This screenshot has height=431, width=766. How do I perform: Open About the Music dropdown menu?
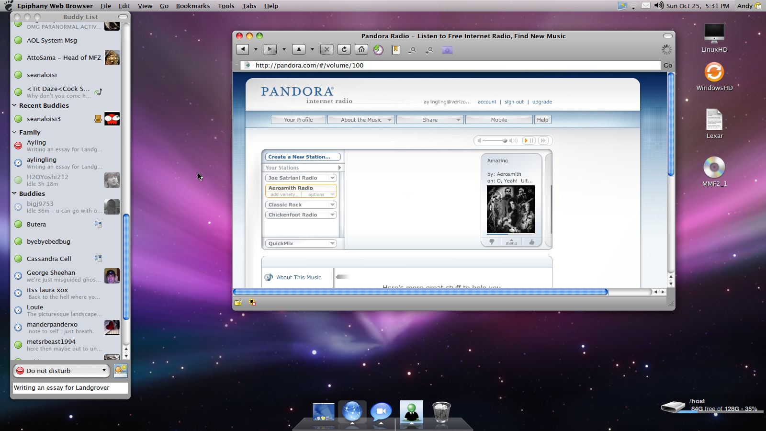point(361,120)
